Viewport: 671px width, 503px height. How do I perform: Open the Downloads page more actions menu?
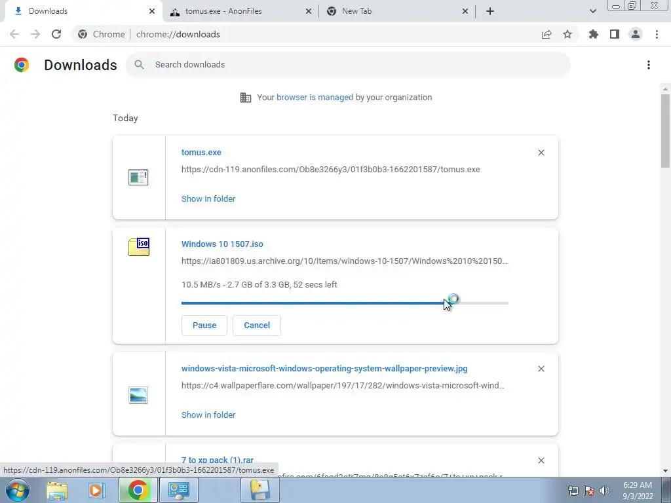(x=649, y=65)
